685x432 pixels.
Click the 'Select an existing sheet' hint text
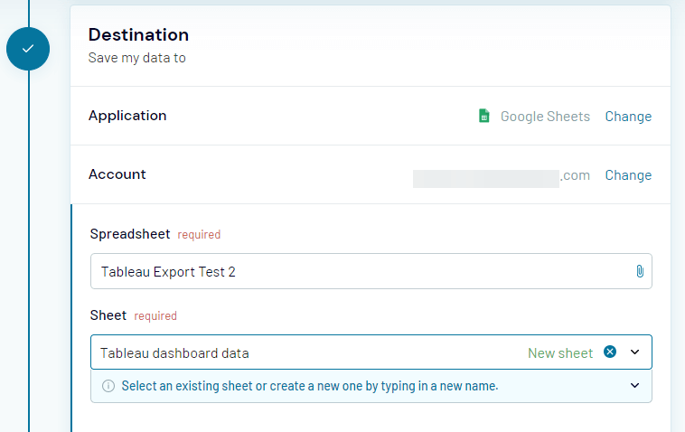pos(310,386)
